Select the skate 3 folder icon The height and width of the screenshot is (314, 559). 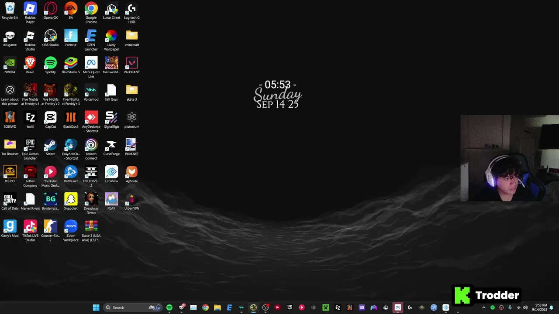pyautogui.click(x=131, y=93)
